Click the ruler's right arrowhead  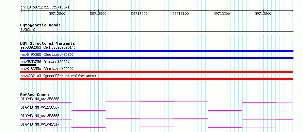click(x=292, y=10)
